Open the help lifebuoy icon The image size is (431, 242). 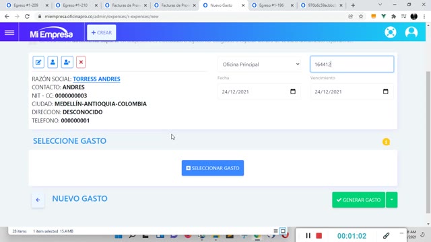[x=391, y=32]
